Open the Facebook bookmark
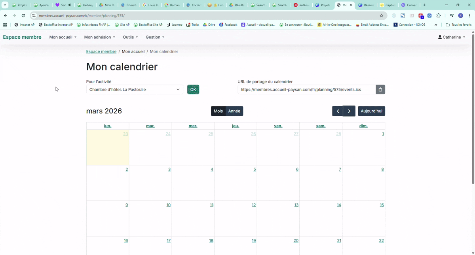Screen dimensions: 475x255 click(x=228, y=25)
